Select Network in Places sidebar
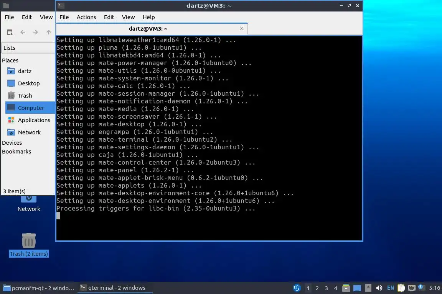 [30, 132]
